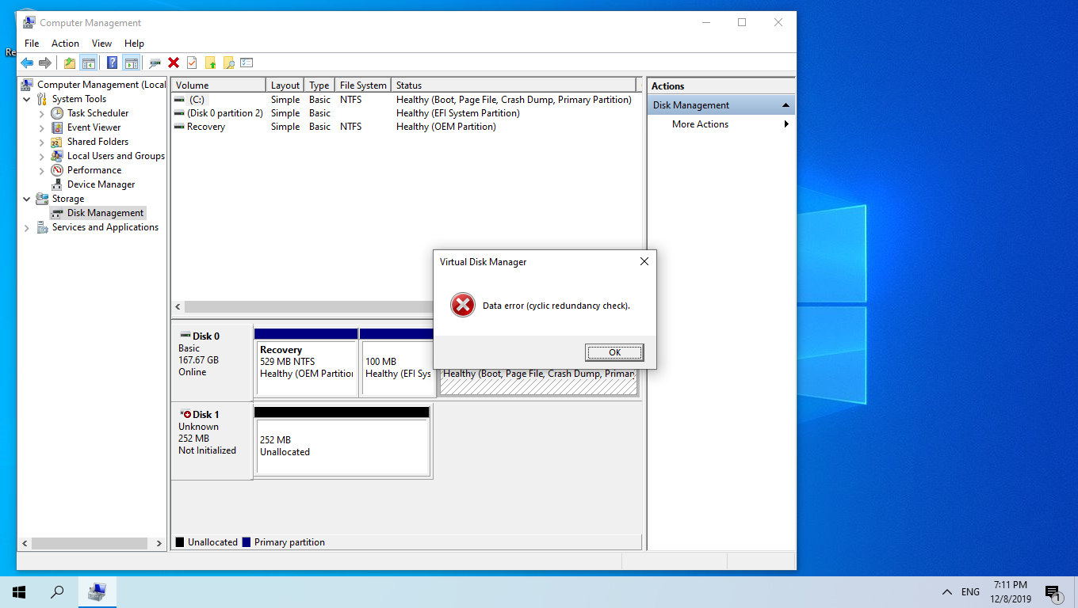
Task: Open the View menu
Action: (101, 44)
